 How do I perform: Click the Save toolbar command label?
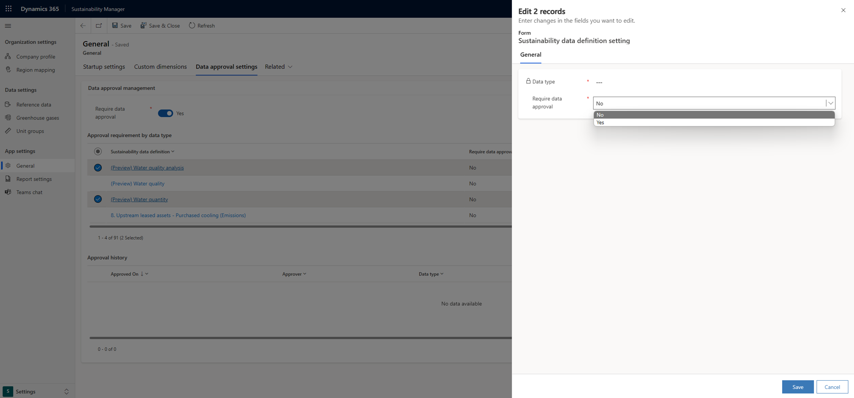coord(126,26)
